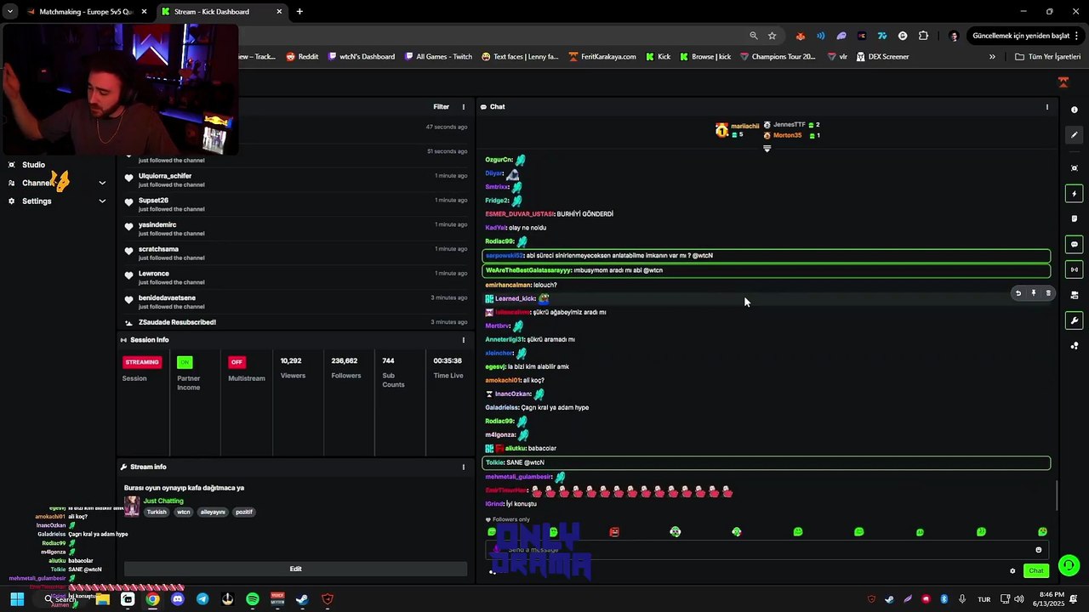Bookmark this page with the star icon

(x=772, y=36)
